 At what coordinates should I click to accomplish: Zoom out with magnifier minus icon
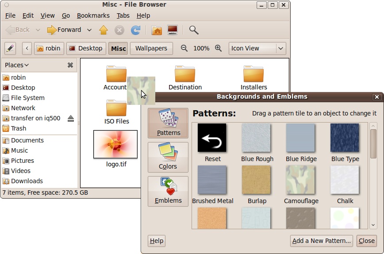[x=184, y=48]
